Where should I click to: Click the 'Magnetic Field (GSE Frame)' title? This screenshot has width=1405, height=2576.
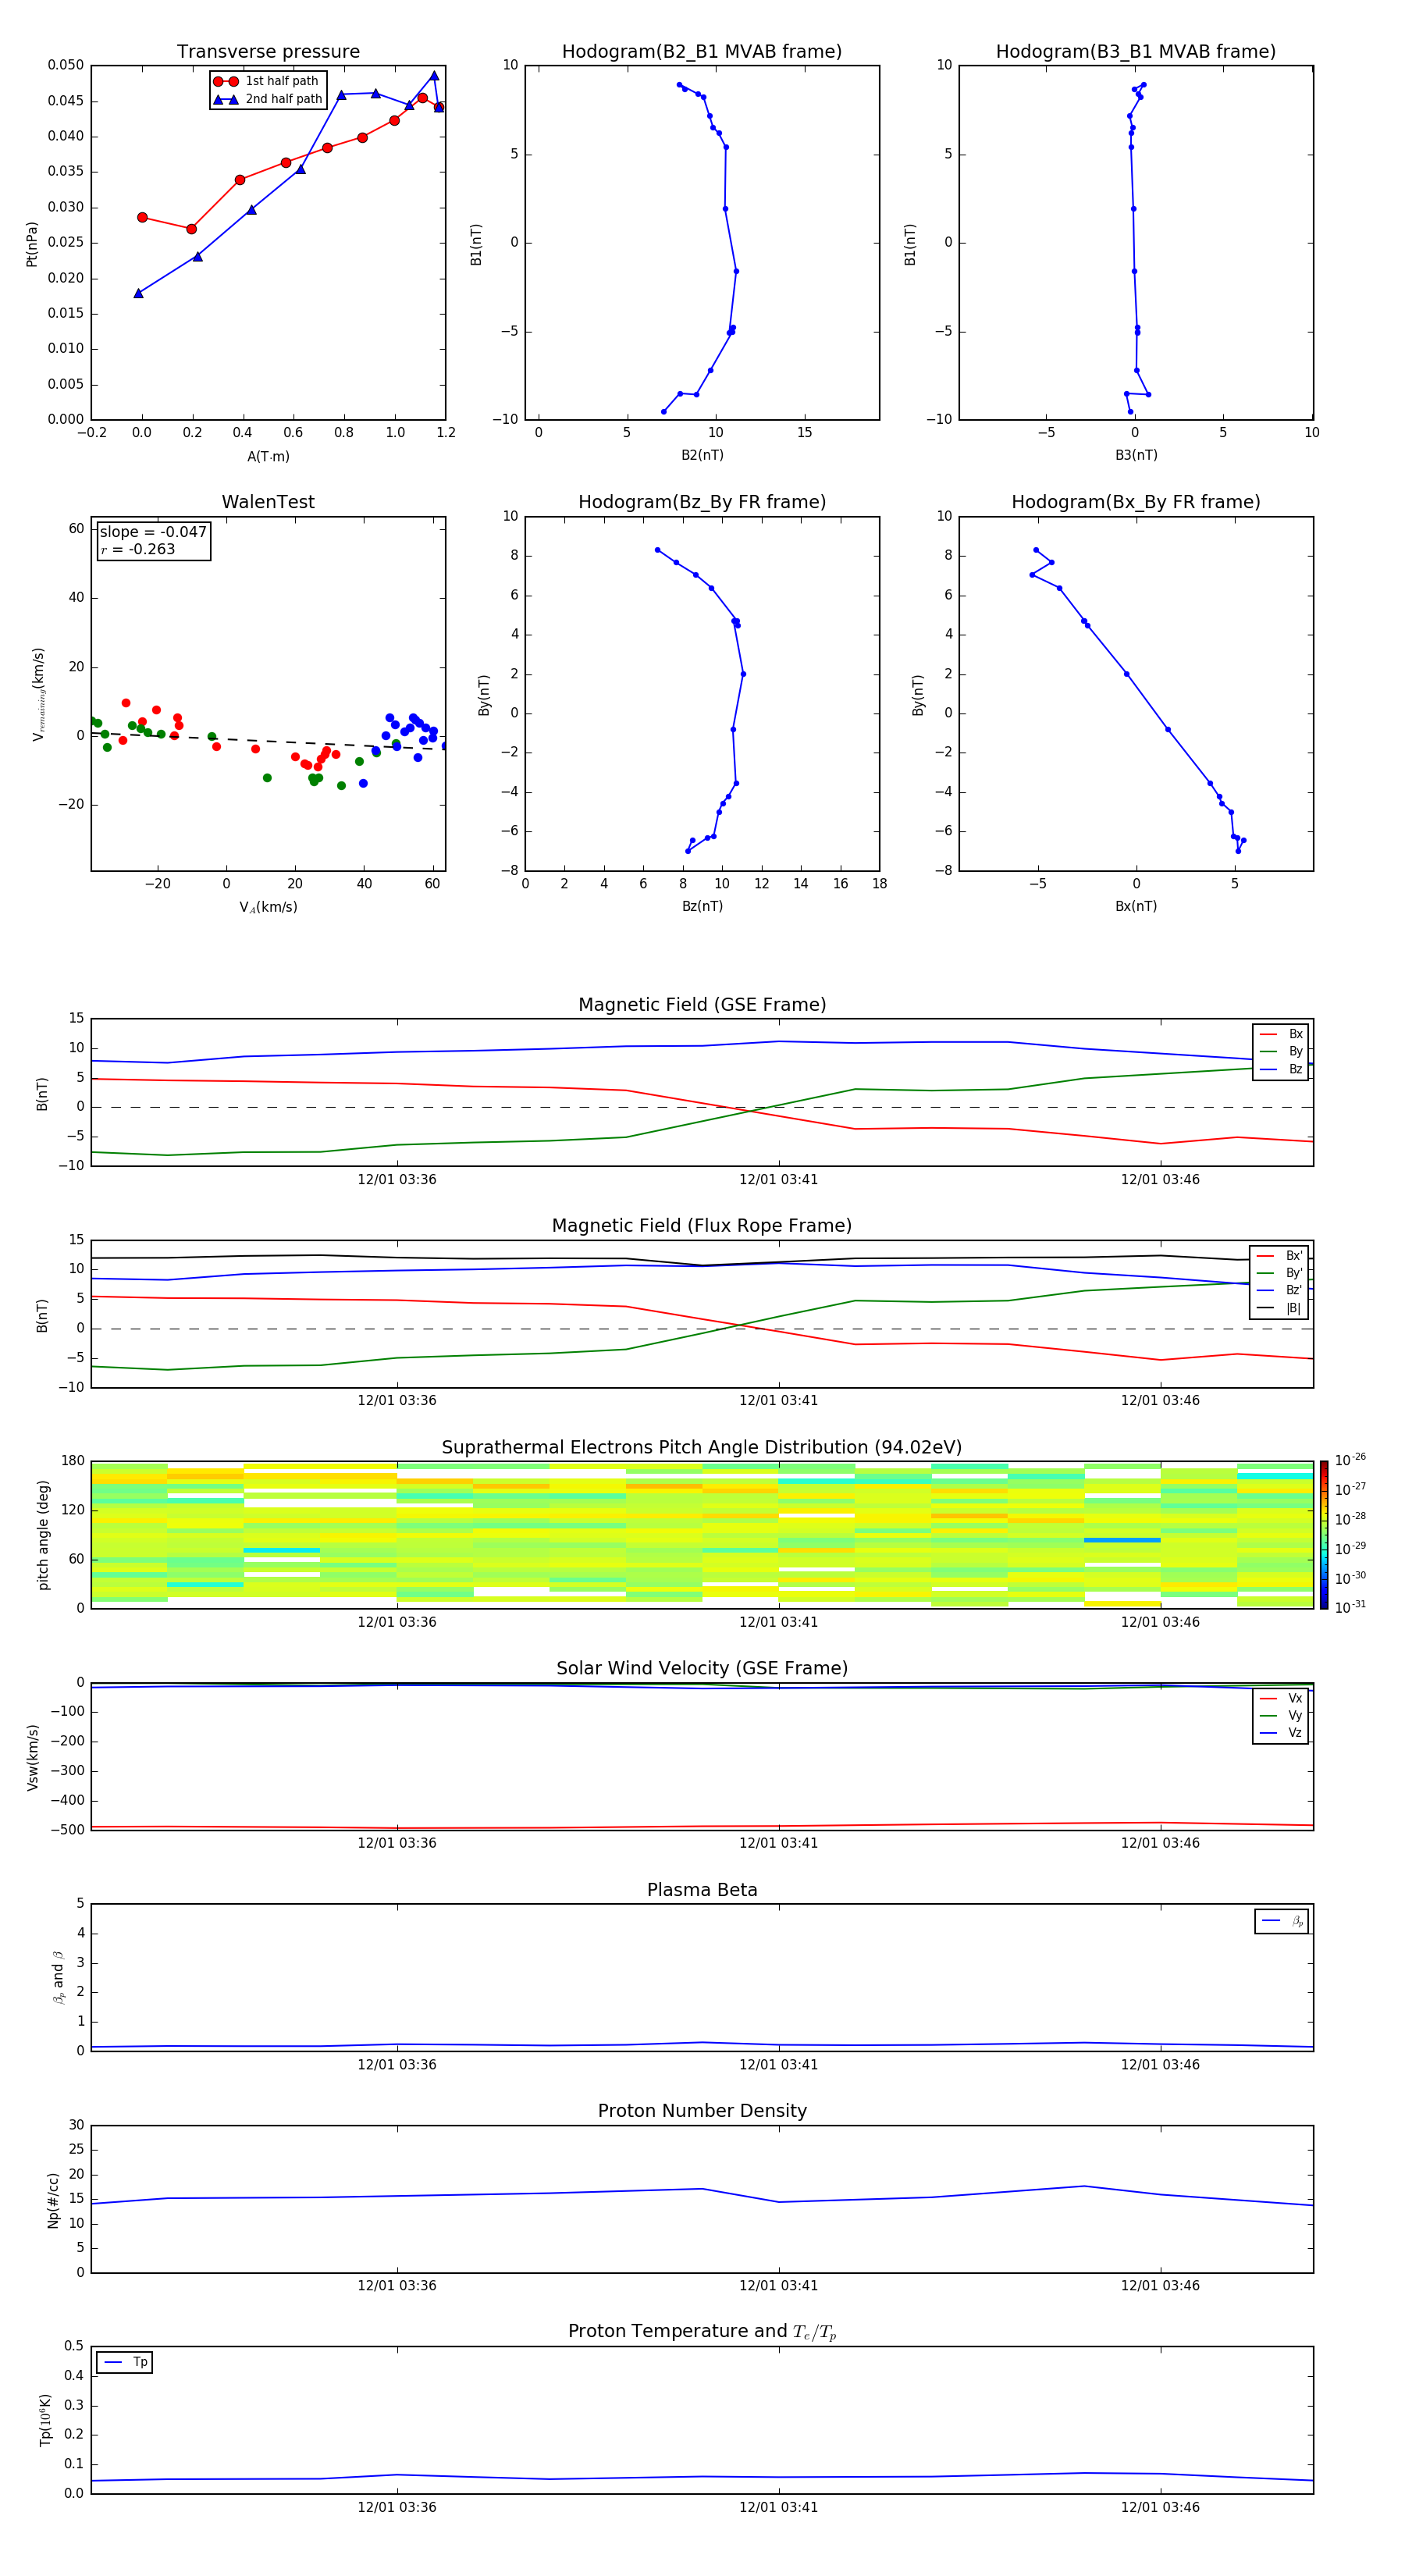[x=701, y=1005]
